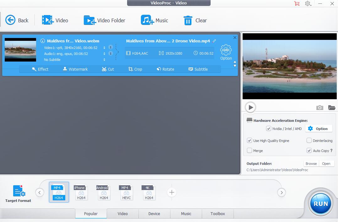The width and height of the screenshot is (338, 222).
Task: Enable the Merge option
Action: tap(249, 150)
